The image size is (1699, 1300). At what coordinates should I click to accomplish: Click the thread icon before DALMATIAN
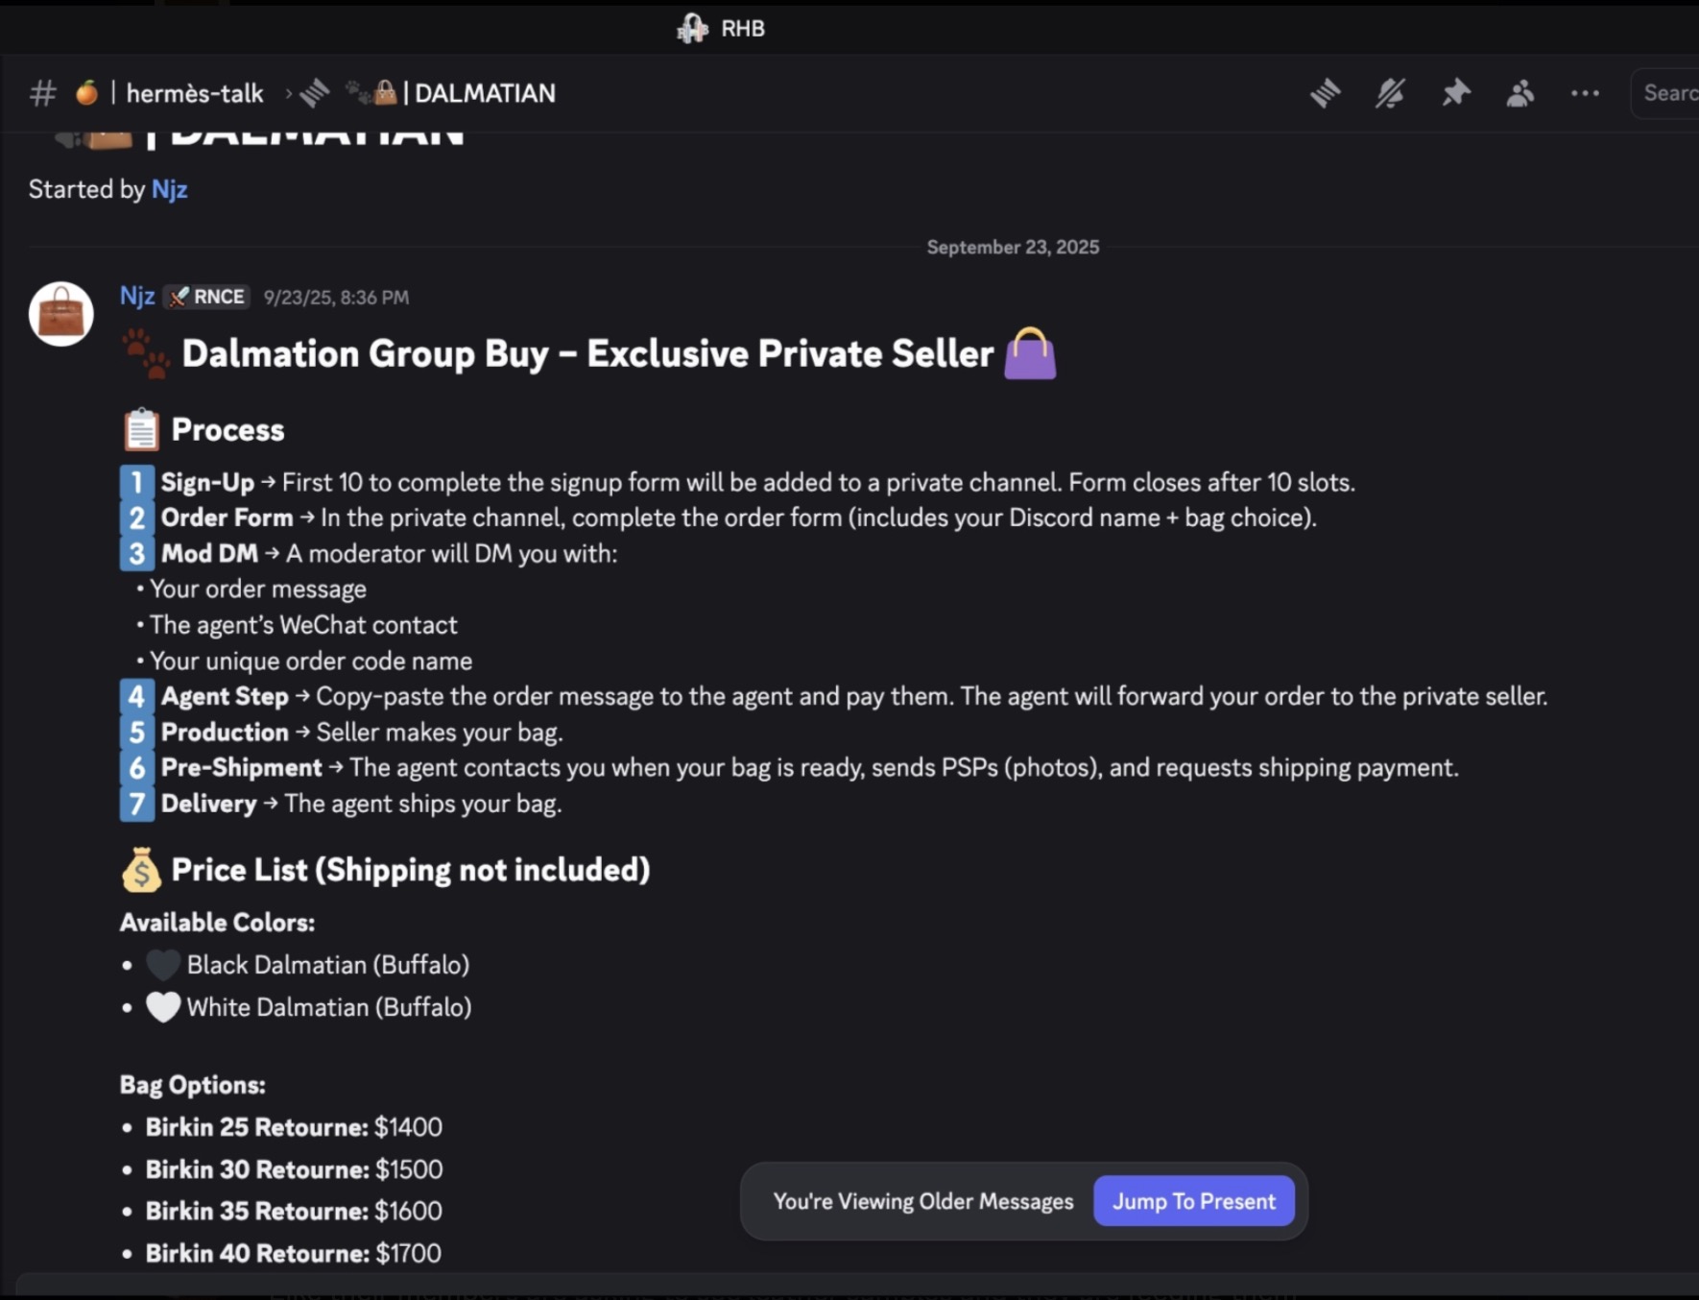[x=315, y=93]
